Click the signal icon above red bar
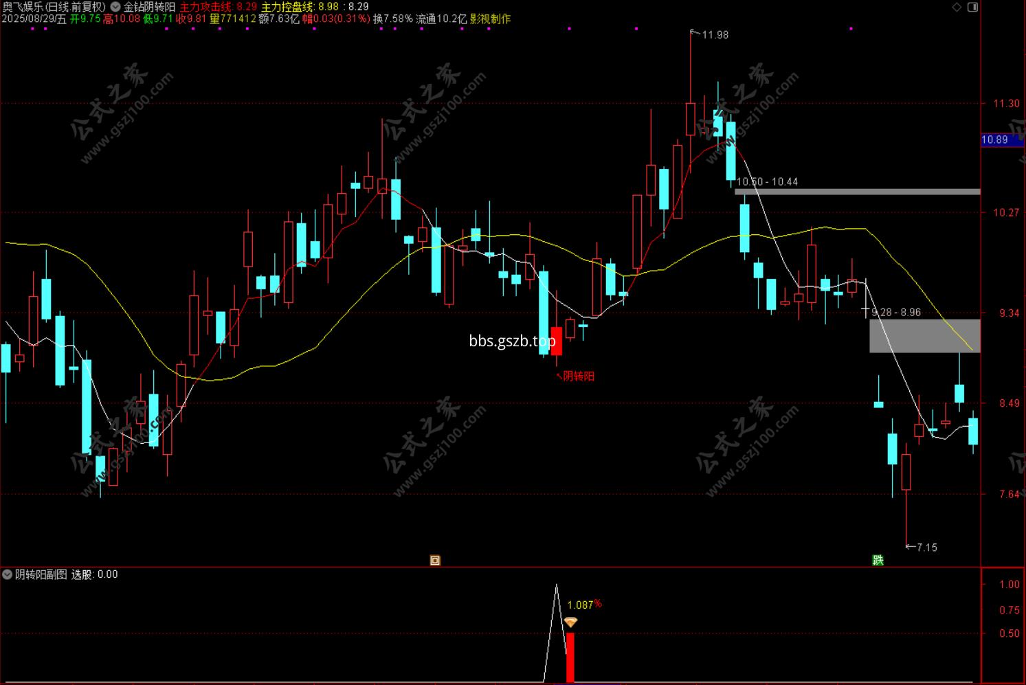 pyautogui.click(x=570, y=622)
